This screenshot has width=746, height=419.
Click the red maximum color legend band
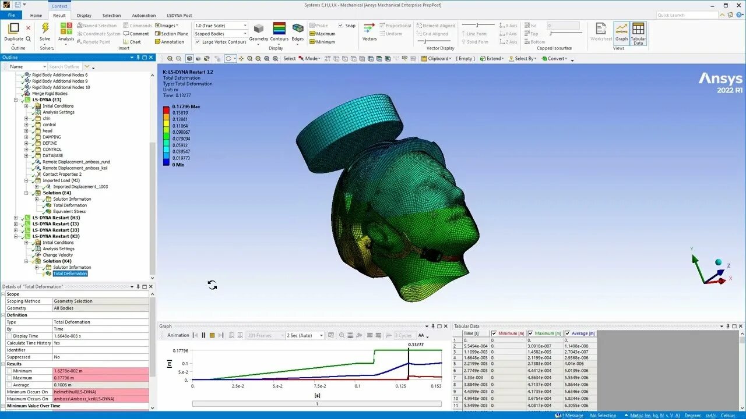166,109
